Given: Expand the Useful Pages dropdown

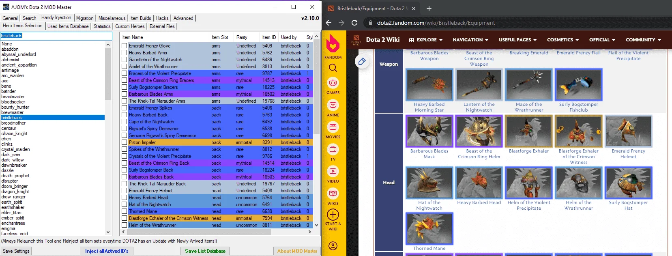Looking at the screenshot, I should [x=517, y=40].
